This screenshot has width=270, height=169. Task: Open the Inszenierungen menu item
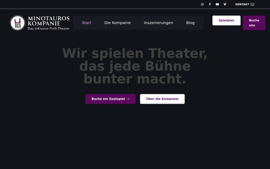158,23
